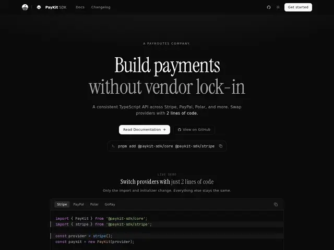Open the PayRoutes parent company logo
This screenshot has width=334, height=250.
click(x=25, y=7)
